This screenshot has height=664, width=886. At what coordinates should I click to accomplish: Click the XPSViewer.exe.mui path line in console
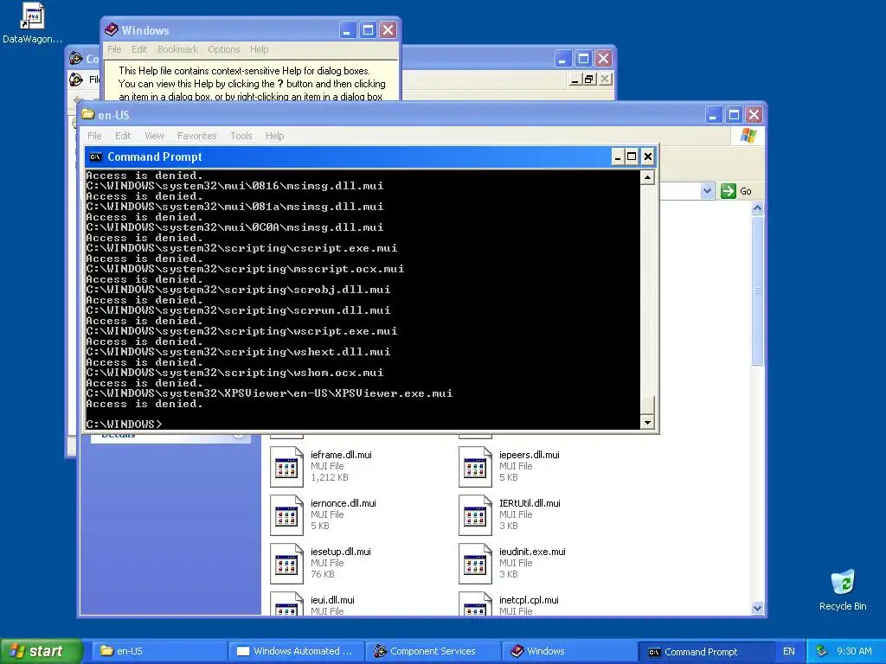pos(269,393)
